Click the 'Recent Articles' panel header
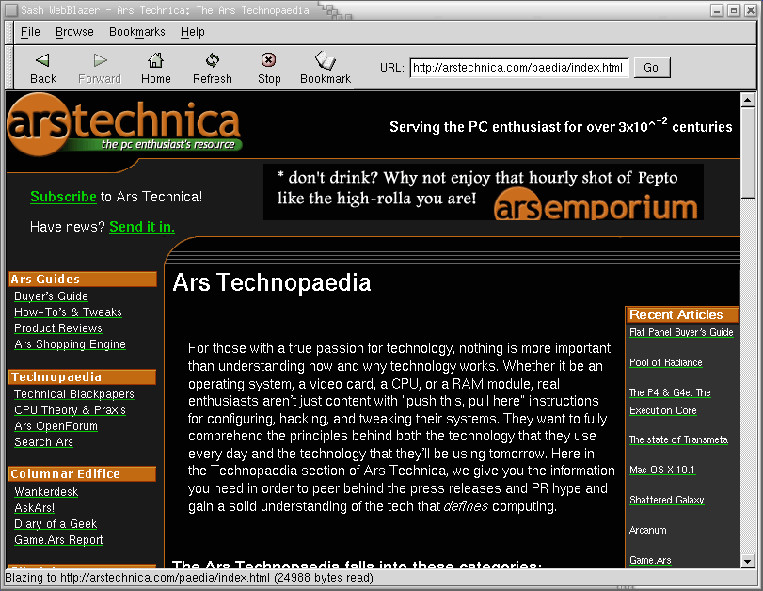The image size is (763, 591). pyautogui.click(x=682, y=315)
